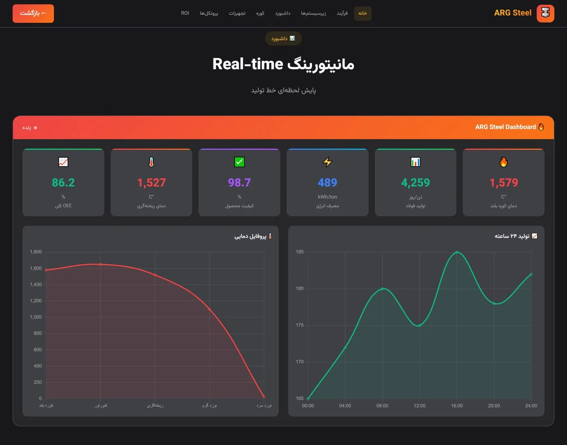This screenshot has width=567, height=445.
Task: Click the داشبورد badge pill above the heading
Action: click(283, 38)
